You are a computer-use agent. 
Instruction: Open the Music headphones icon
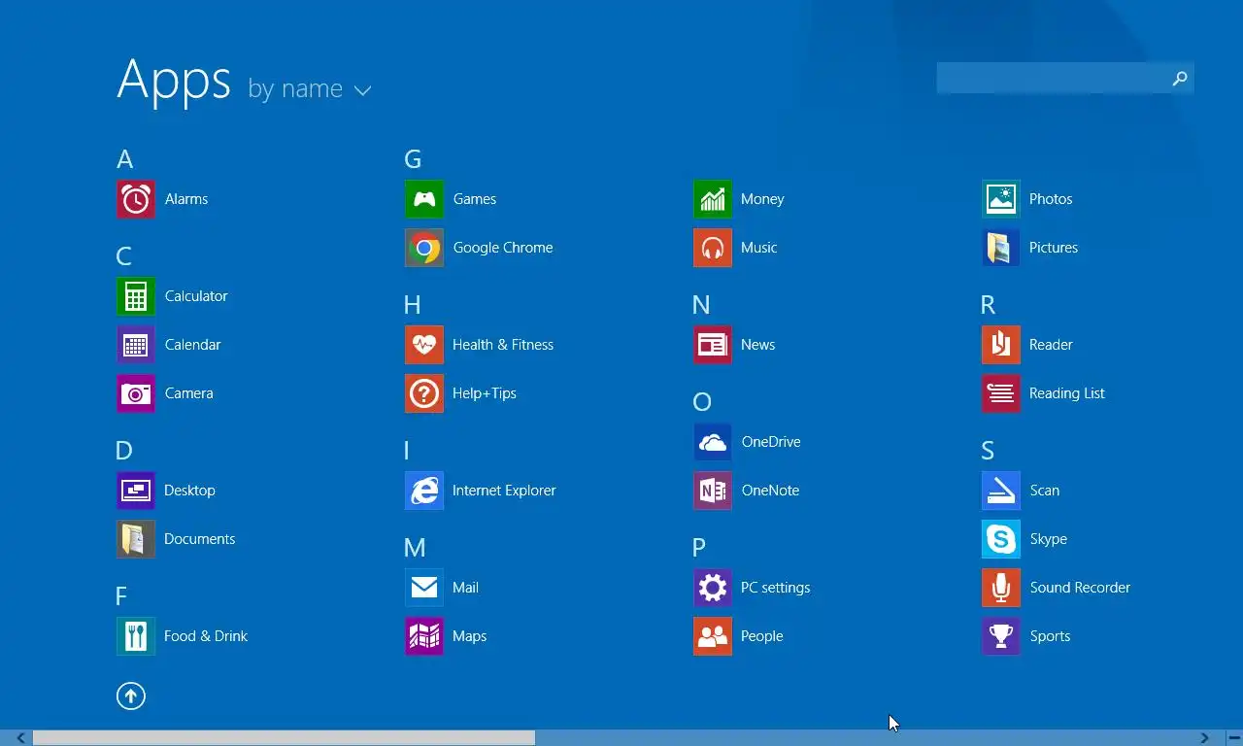[713, 248]
